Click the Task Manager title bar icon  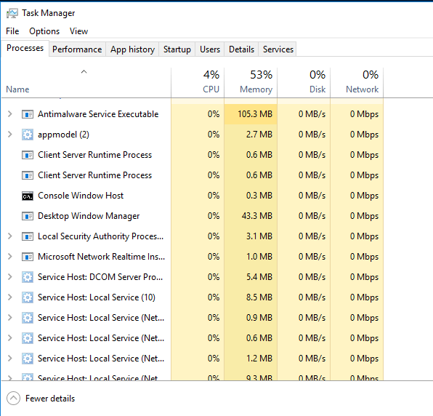[12, 13]
